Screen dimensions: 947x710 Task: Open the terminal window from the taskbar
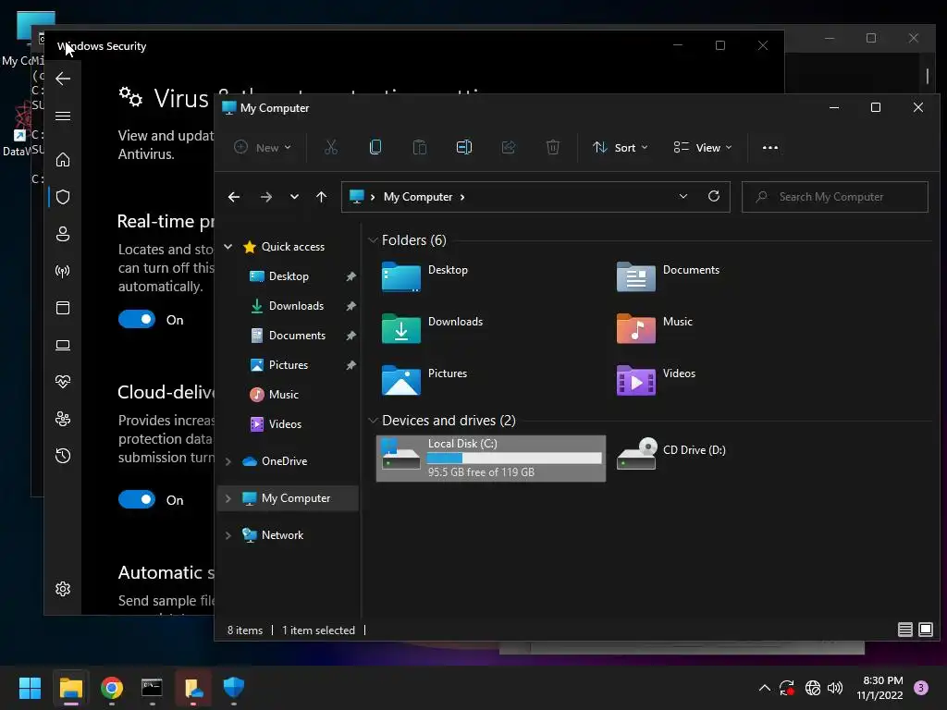[x=152, y=688]
